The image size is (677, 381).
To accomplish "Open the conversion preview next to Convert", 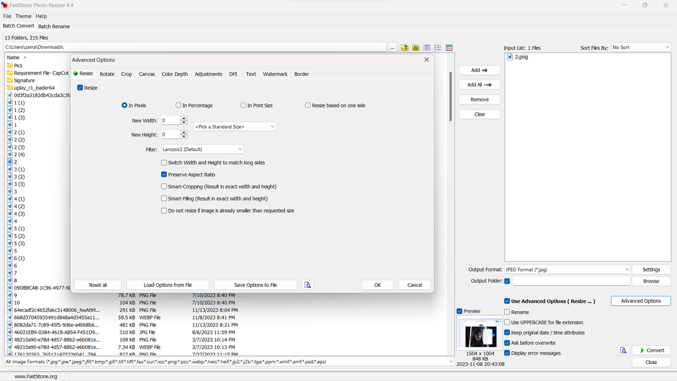I will 623,350.
